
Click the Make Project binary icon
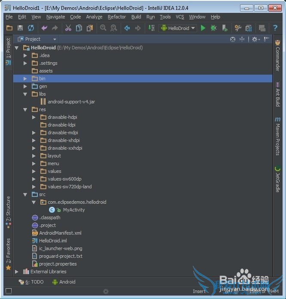pyautogui.click(x=151, y=28)
